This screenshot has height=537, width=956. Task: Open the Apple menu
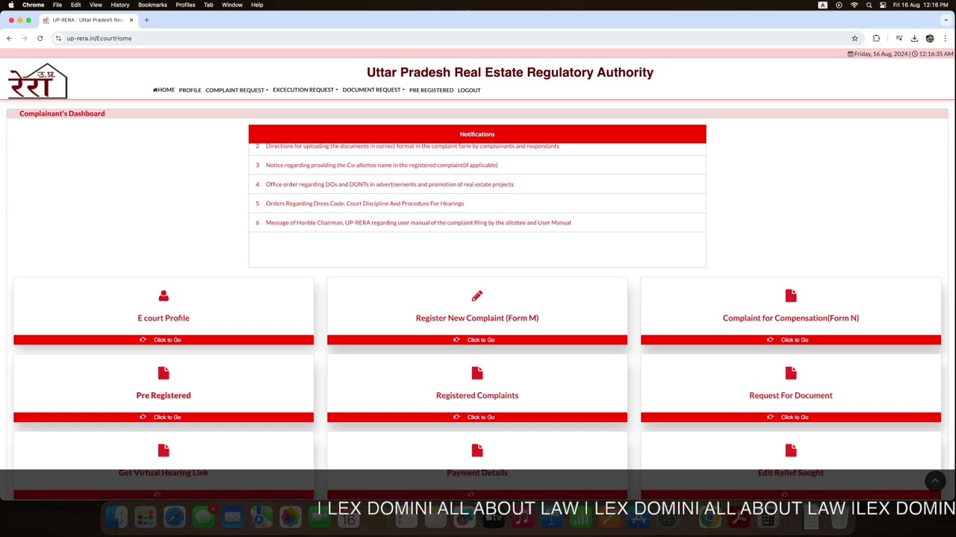pos(10,4)
